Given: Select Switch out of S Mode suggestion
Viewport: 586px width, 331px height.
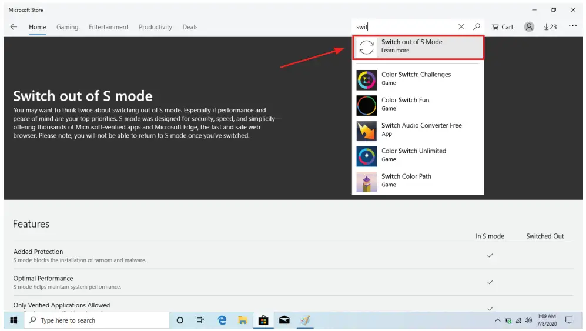Looking at the screenshot, I should click(x=418, y=46).
